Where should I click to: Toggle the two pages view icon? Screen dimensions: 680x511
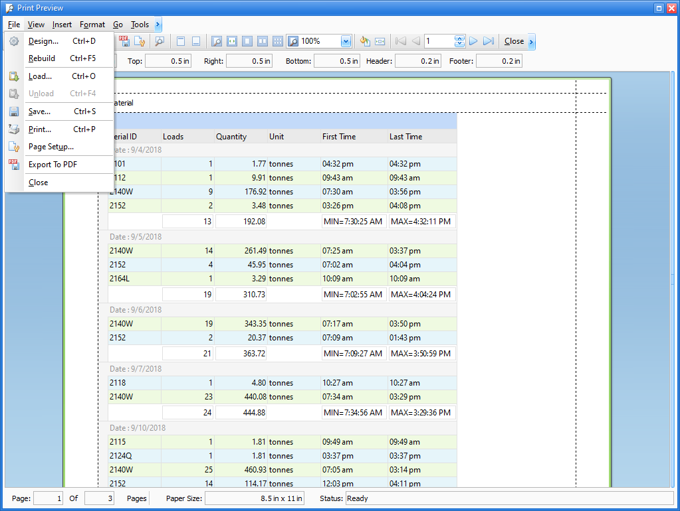[263, 41]
